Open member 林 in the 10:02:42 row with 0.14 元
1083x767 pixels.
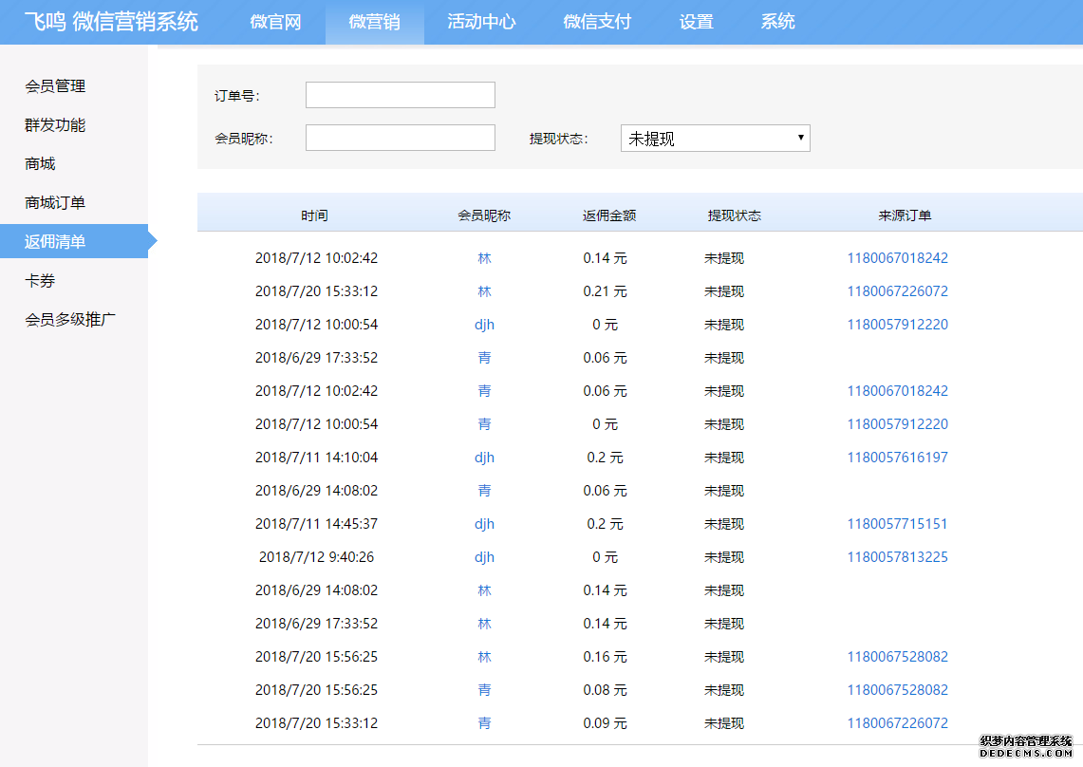point(484,258)
